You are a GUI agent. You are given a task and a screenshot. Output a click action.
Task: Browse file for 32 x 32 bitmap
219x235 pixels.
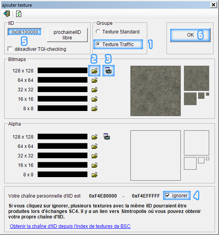pyautogui.click(x=95, y=90)
